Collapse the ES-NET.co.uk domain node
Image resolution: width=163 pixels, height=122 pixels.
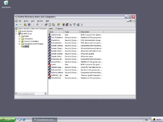pos(16,34)
